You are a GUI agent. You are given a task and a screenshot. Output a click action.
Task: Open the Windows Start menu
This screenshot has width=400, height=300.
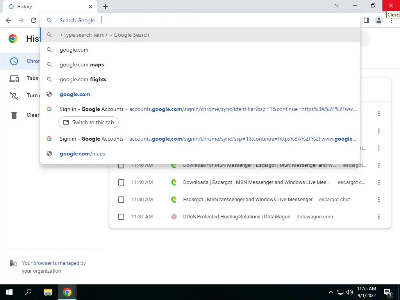click(9, 292)
